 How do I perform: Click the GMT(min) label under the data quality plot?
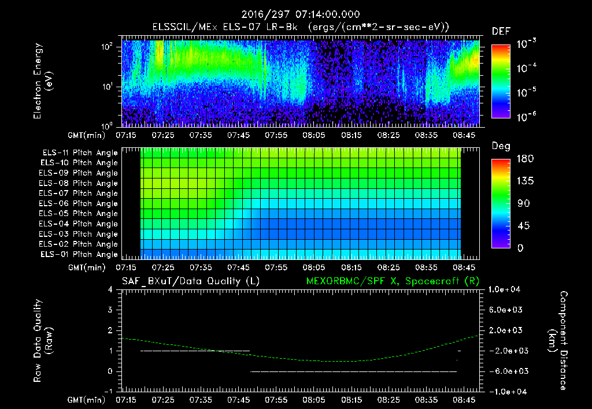(87, 400)
